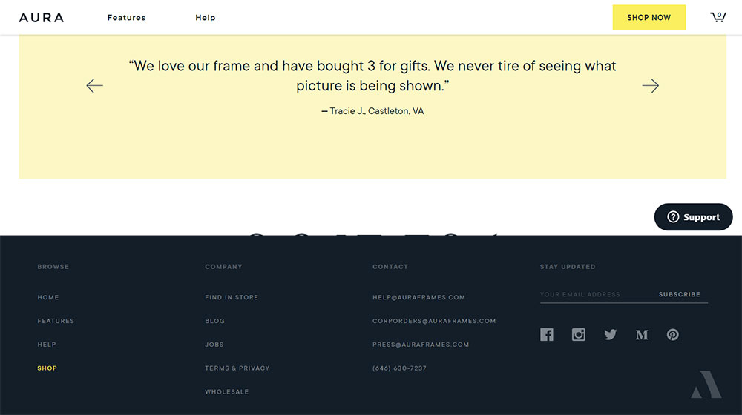The width and height of the screenshot is (742, 415).
Task: Click the Facebook social icon
Action: pos(547,335)
